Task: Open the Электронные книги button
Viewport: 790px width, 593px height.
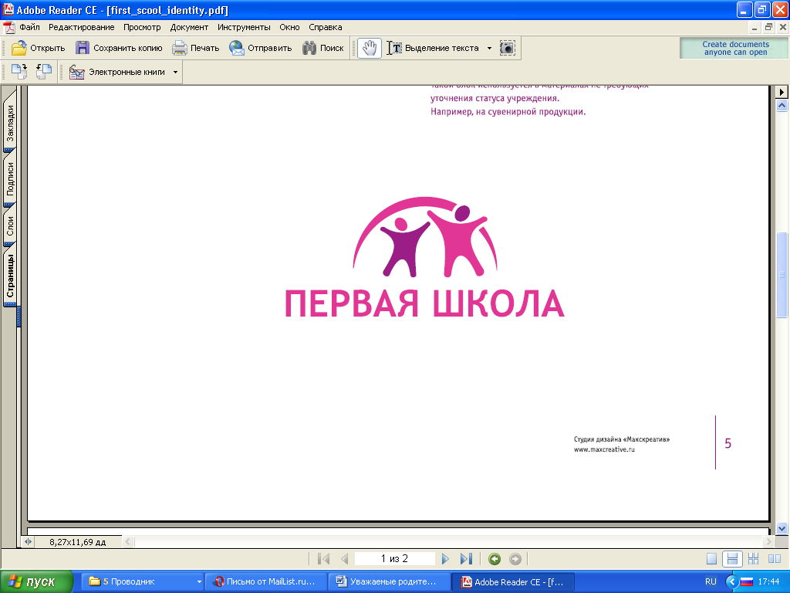Action: (117, 72)
